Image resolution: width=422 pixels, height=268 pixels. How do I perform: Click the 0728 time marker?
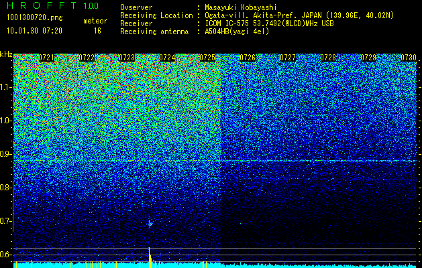(328, 58)
